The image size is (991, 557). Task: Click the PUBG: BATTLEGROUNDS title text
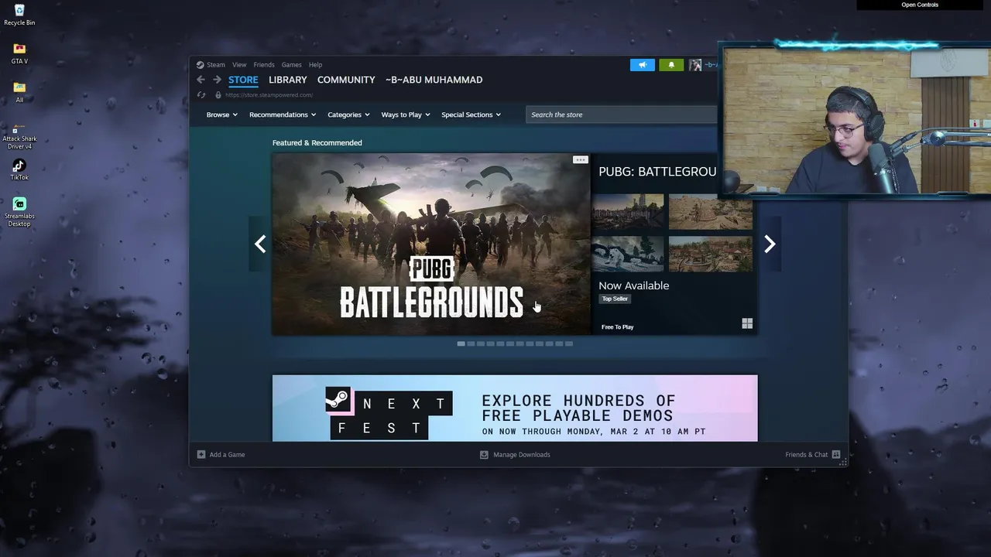point(657,172)
